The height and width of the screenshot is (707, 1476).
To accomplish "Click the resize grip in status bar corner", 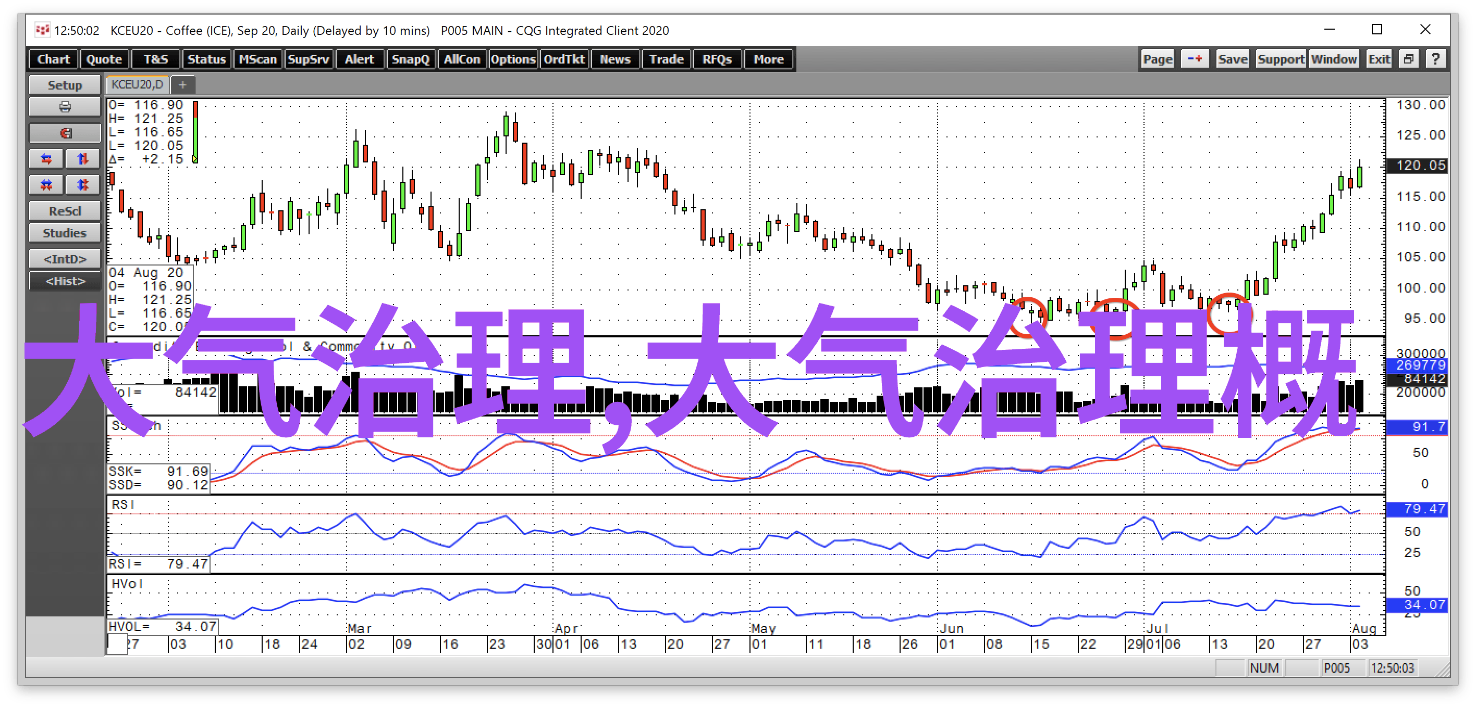I will tap(1442, 668).
